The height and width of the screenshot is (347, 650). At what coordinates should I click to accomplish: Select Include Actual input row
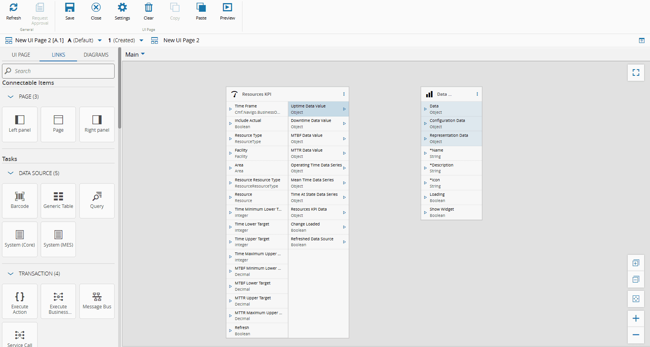(x=257, y=123)
